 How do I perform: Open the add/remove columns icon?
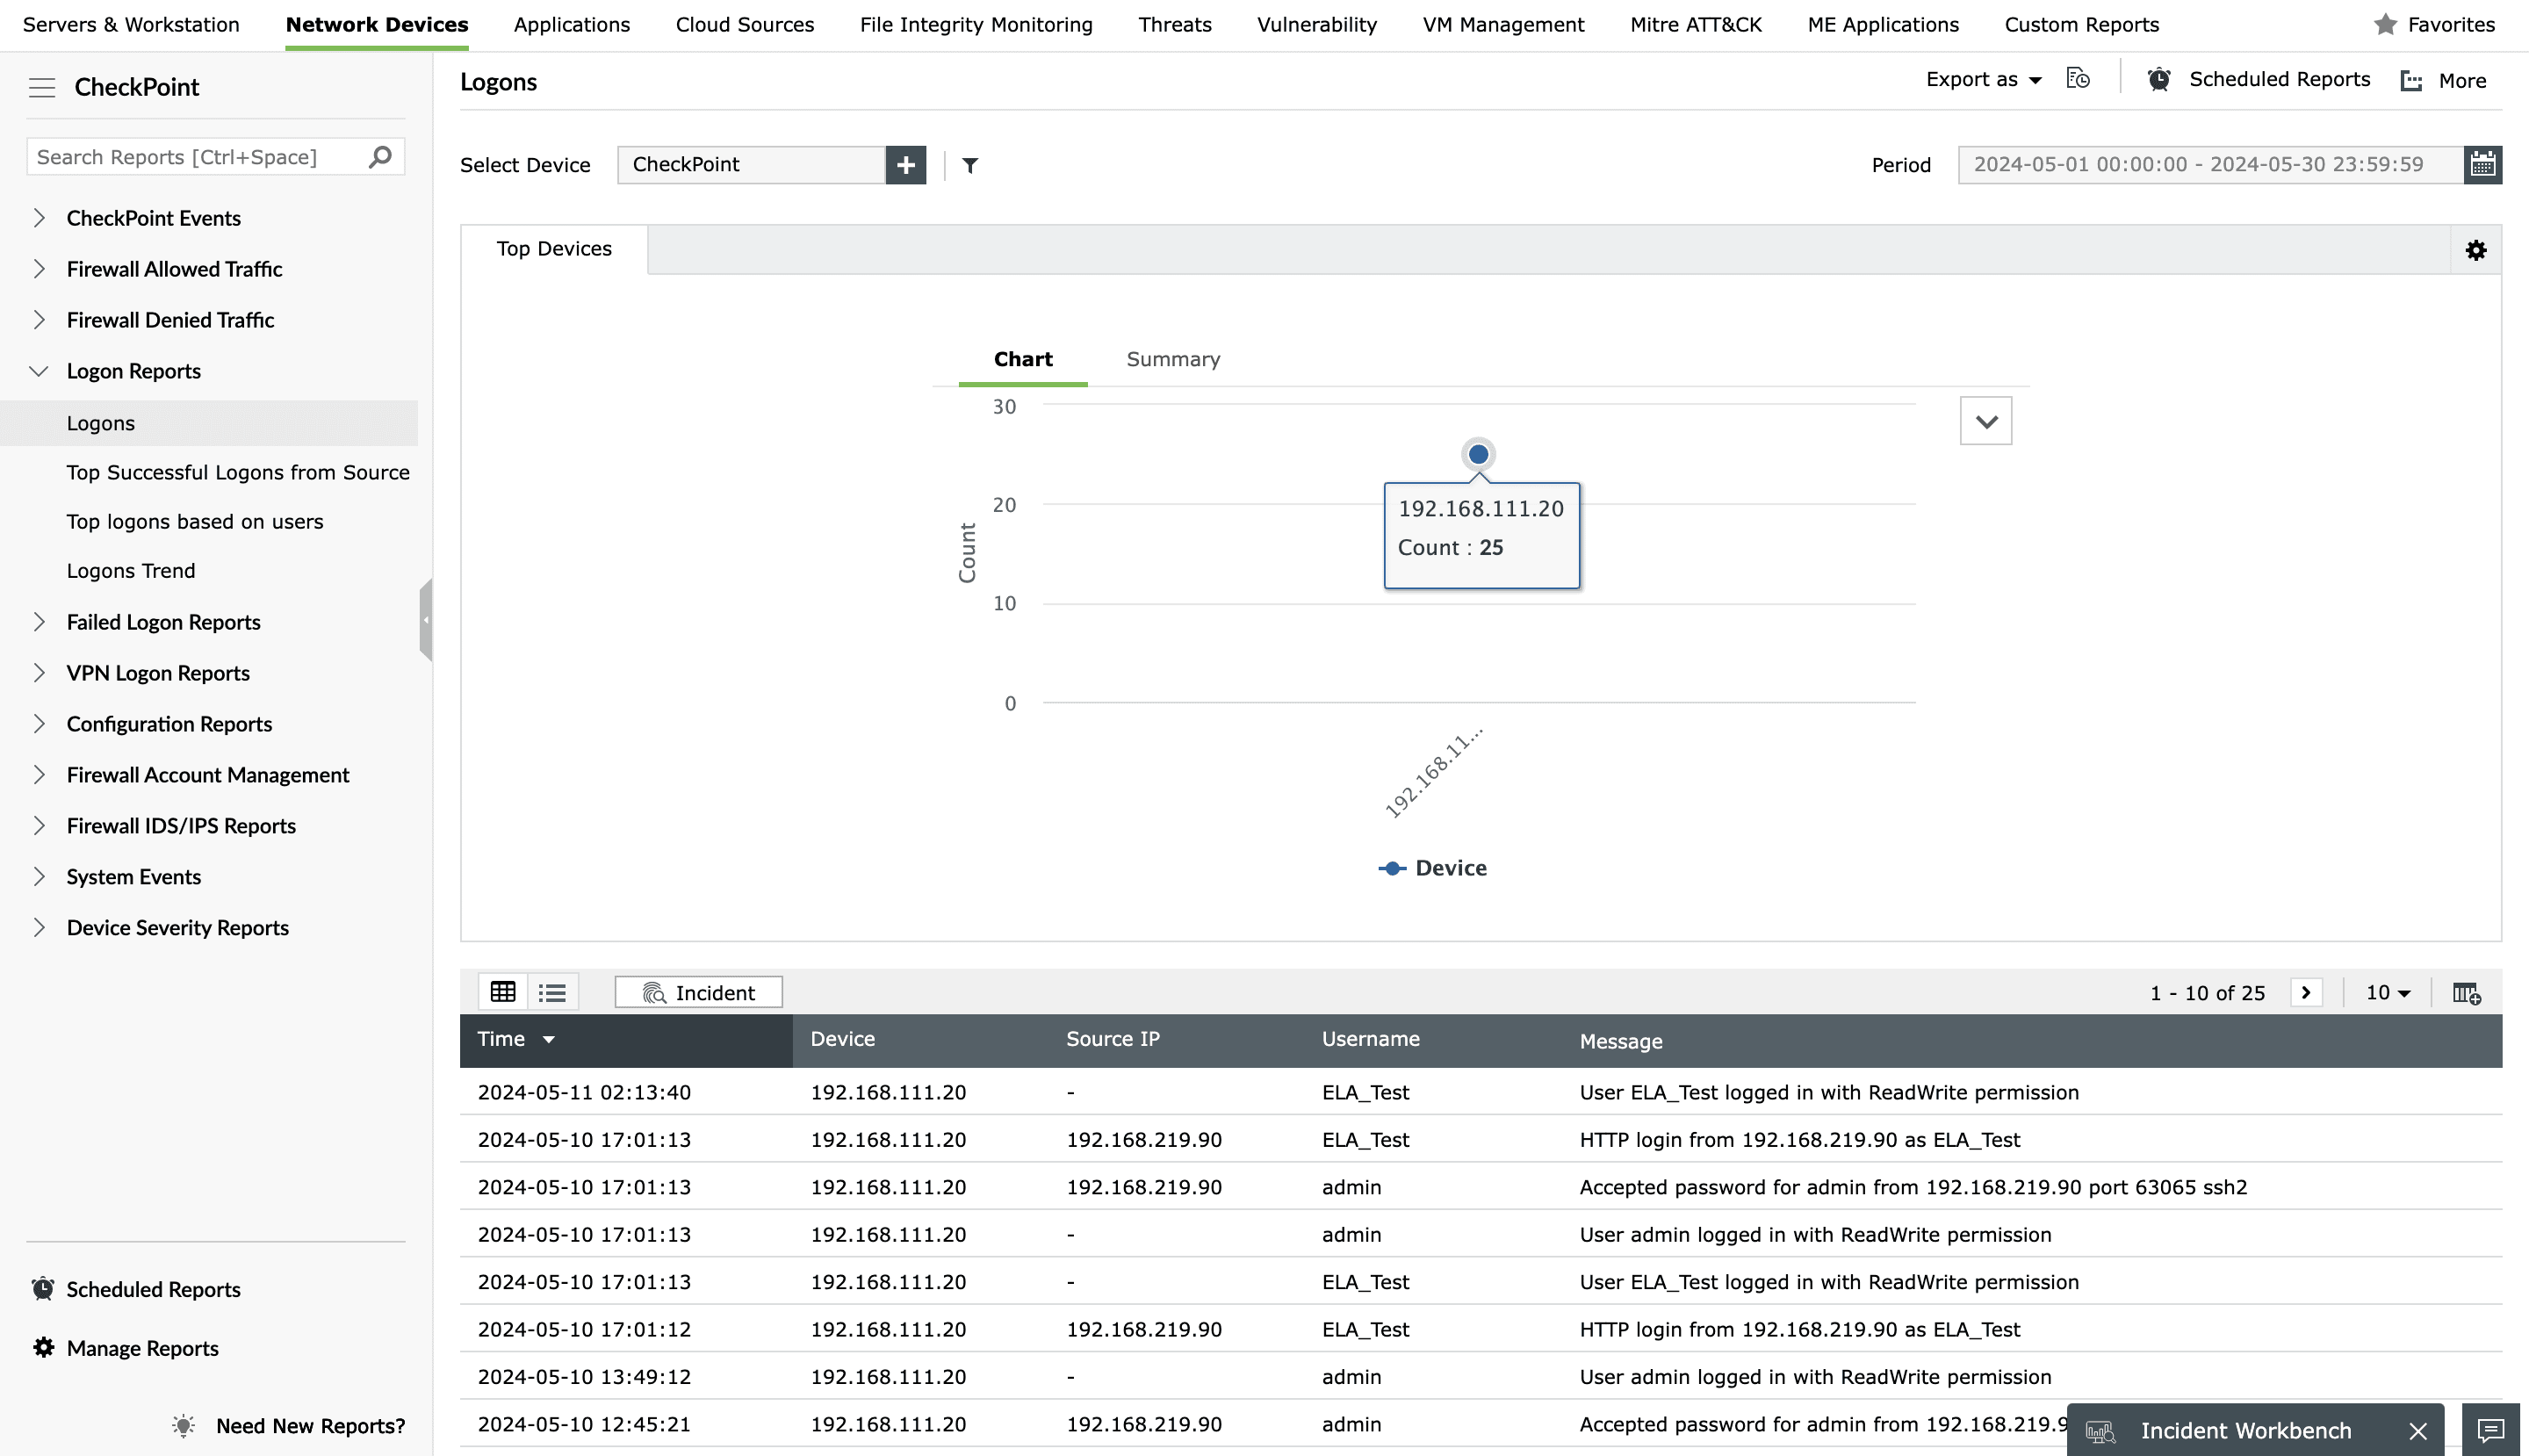coord(2465,993)
